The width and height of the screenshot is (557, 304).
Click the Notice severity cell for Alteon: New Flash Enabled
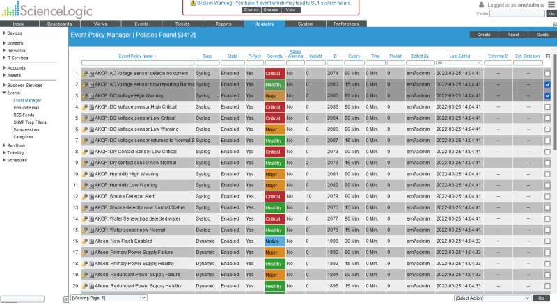pos(275,241)
